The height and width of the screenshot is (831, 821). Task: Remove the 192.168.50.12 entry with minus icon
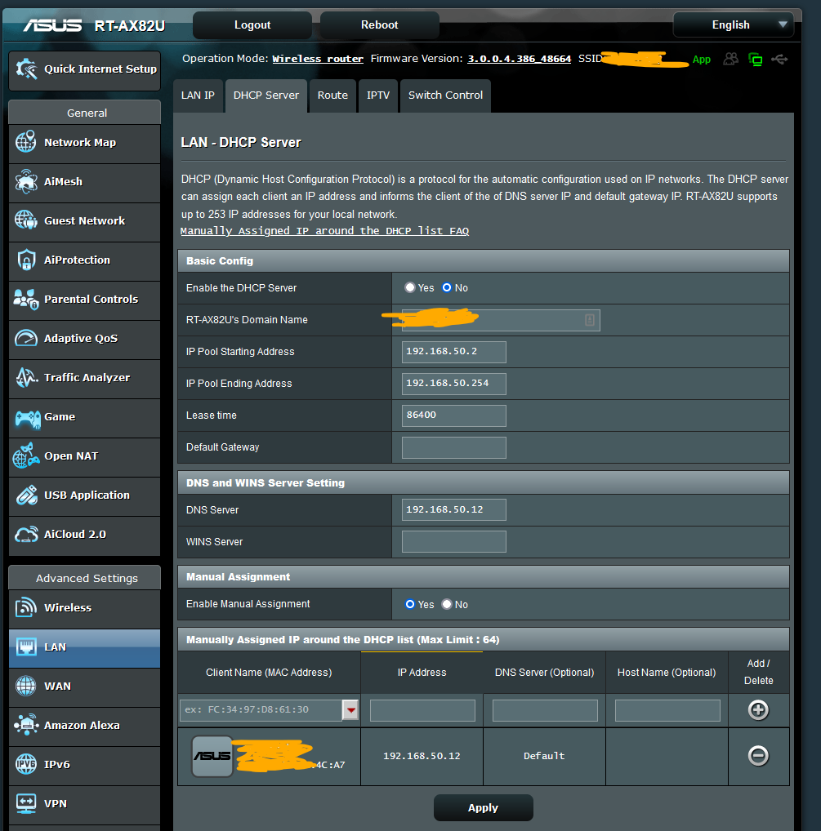click(x=758, y=756)
